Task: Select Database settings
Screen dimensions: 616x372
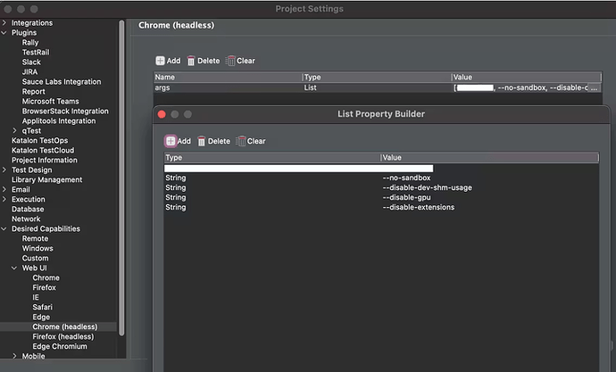Action: [x=28, y=209]
